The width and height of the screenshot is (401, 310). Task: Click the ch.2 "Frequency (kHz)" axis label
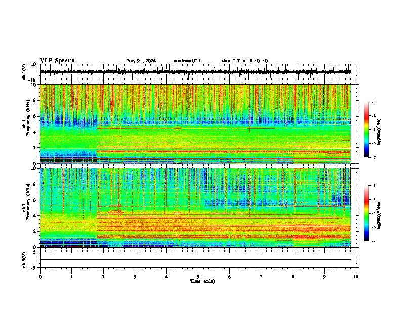(28, 202)
